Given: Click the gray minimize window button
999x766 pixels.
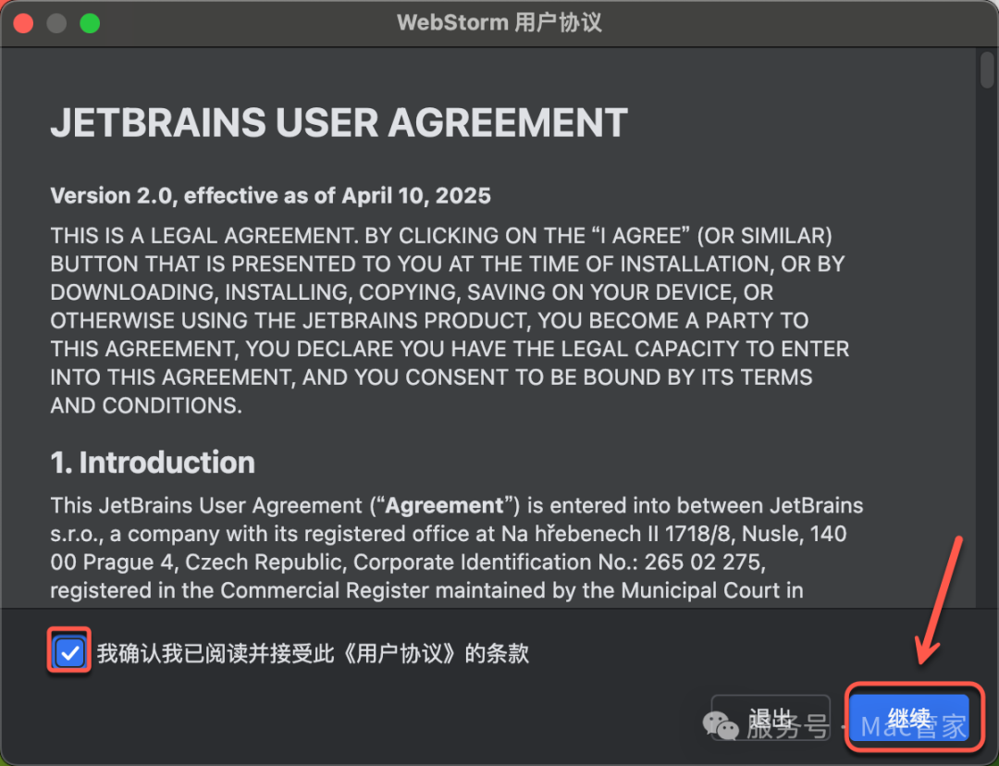Looking at the screenshot, I should [56, 23].
